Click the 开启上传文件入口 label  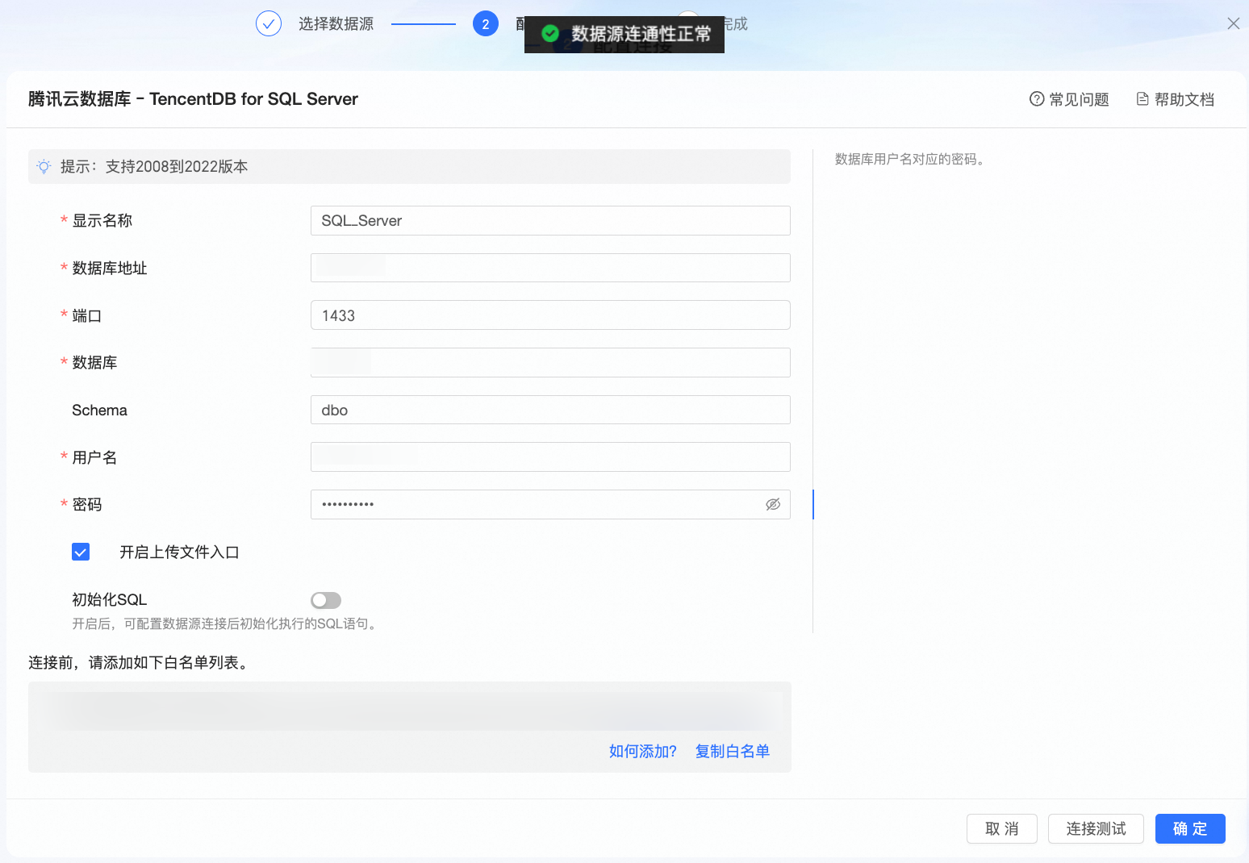click(x=179, y=552)
